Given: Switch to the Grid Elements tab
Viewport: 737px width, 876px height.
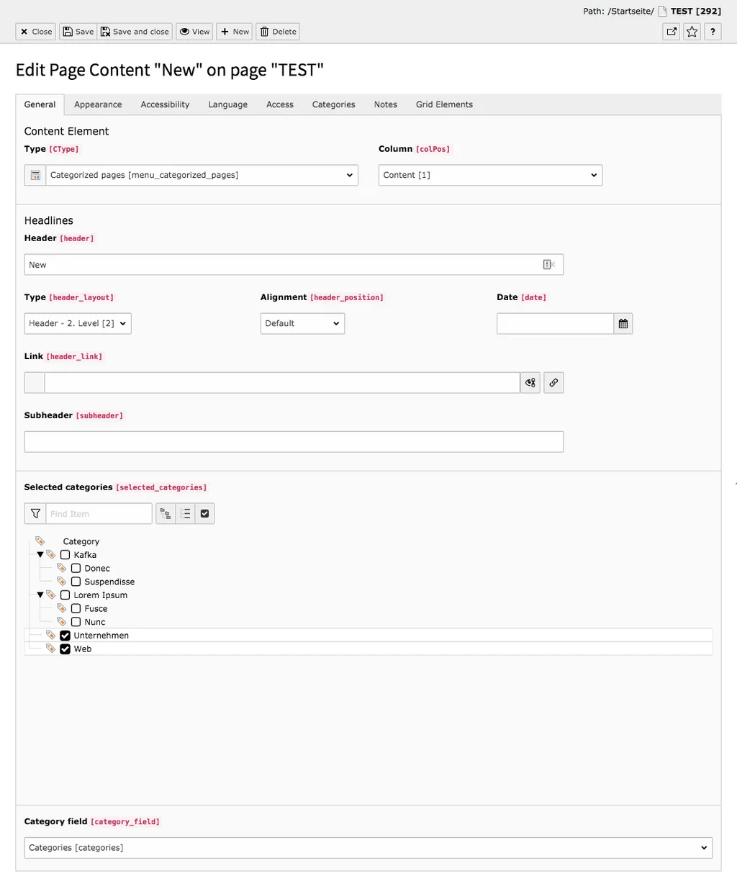Looking at the screenshot, I should tap(443, 104).
